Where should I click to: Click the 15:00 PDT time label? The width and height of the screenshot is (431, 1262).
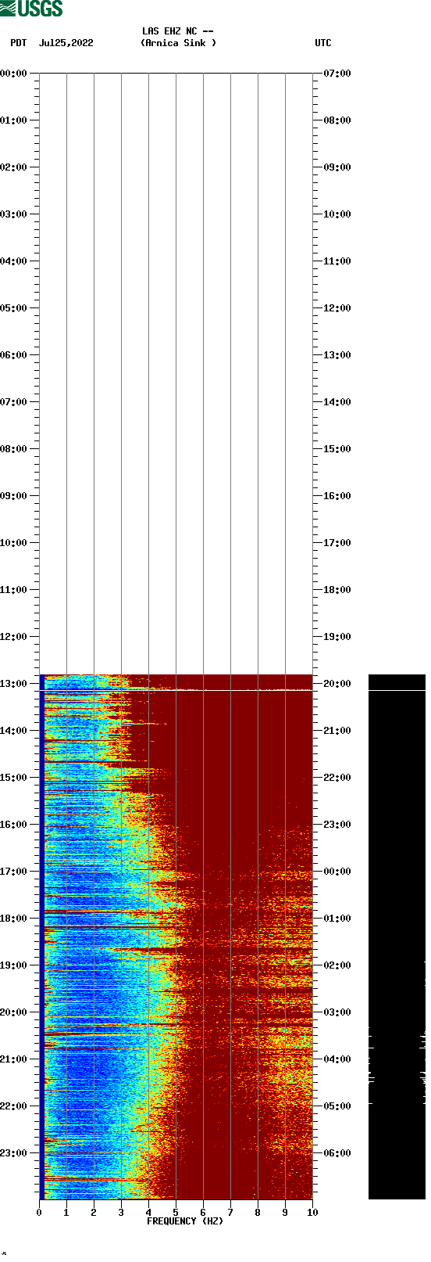click(13, 778)
